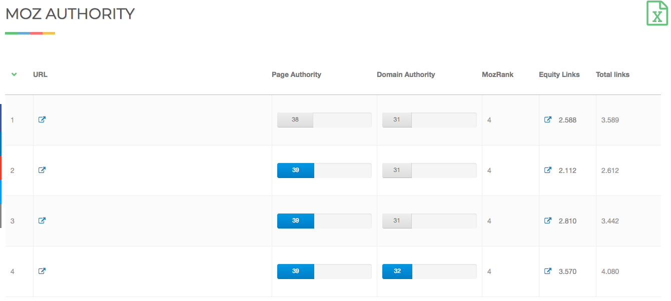
Task: Select equity links value 3.570
Action: point(567,271)
